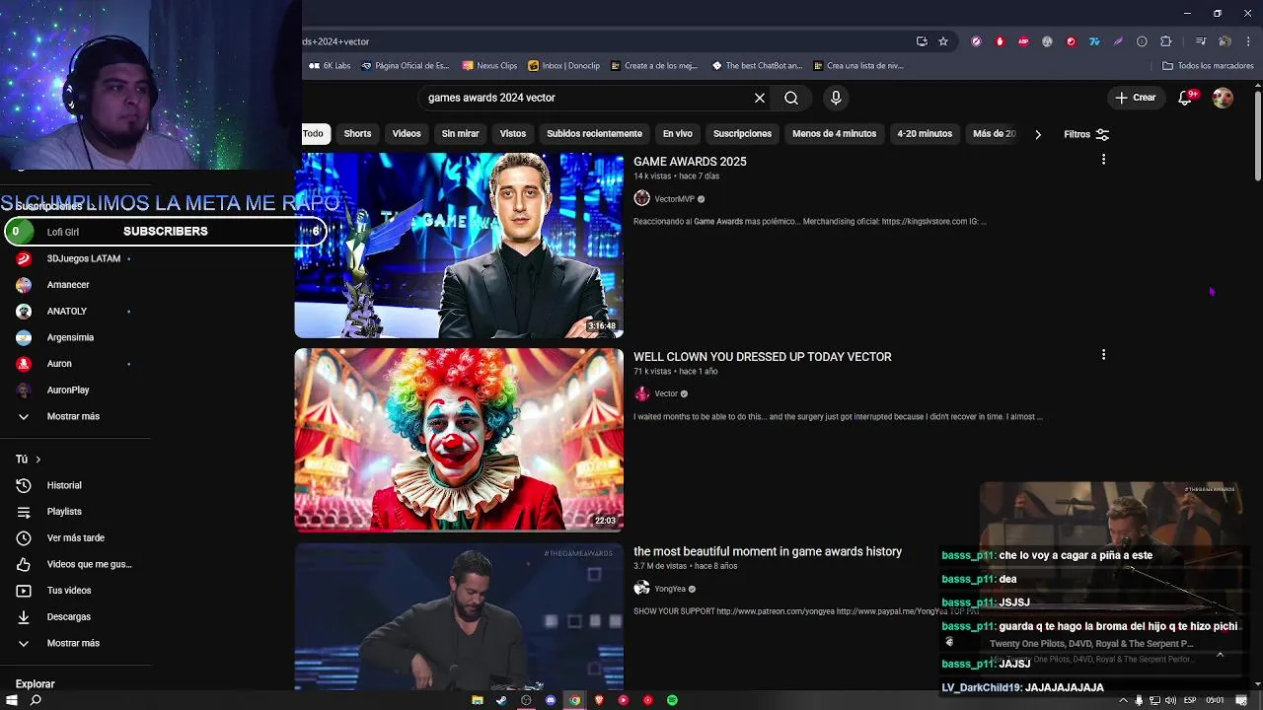Image resolution: width=1263 pixels, height=710 pixels.
Task: Open Discord from the taskbar
Action: (551, 700)
